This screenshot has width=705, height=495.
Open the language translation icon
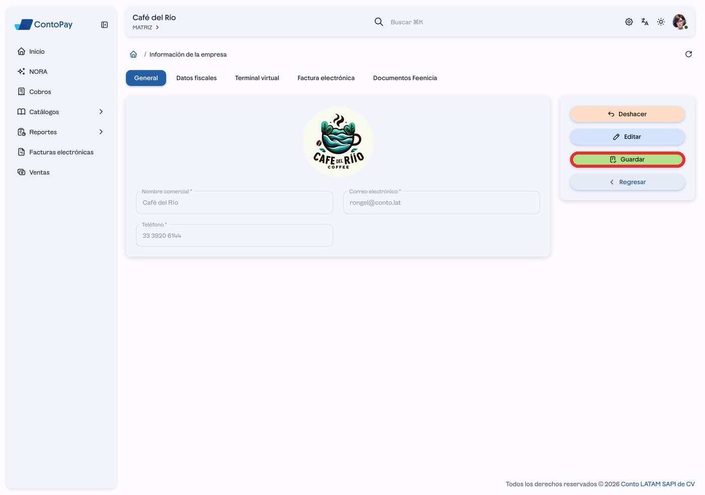(645, 22)
